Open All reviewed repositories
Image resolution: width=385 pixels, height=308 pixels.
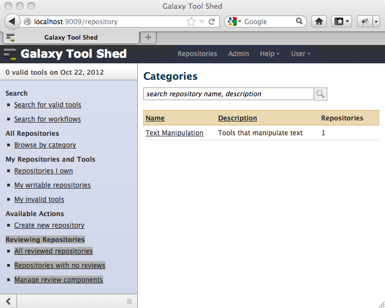[53, 251]
